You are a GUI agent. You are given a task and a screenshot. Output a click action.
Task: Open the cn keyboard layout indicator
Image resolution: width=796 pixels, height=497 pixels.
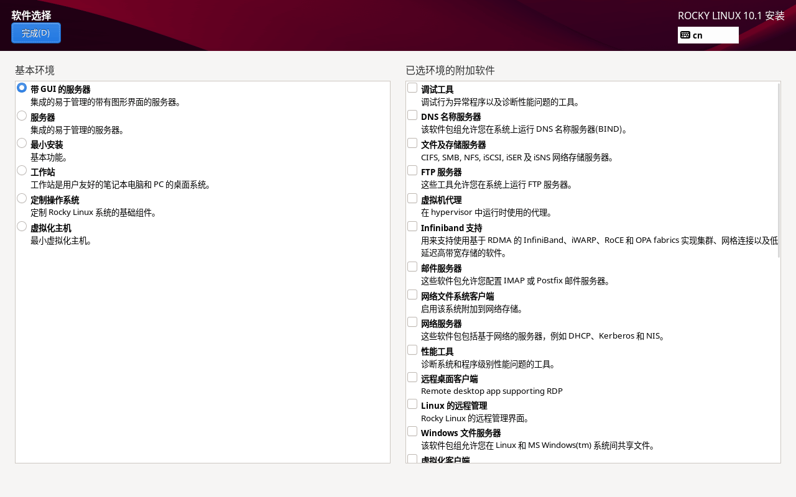pyautogui.click(x=708, y=35)
